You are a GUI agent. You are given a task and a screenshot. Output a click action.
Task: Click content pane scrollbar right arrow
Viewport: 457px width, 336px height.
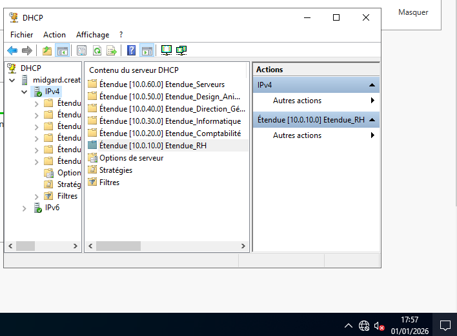tap(243, 246)
